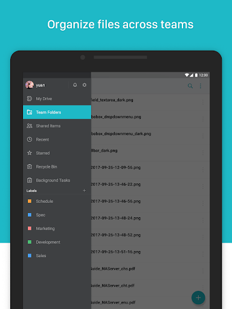Click the blue Sales color swatch
Image resolution: width=232 pixels, height=309 pixels.
pyautogui.click(x=30, y=255)
